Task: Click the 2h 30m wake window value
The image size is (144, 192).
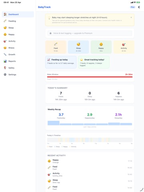Action: tap(129, 74)
